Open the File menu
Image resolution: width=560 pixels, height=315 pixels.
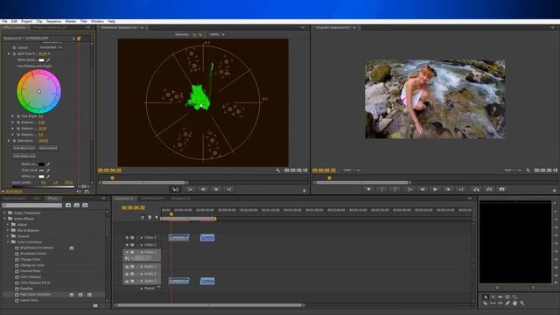4,21
